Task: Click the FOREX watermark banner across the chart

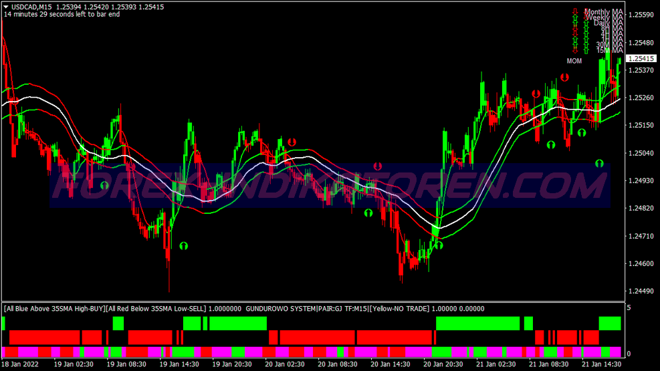Action: [x=330, y=185]
